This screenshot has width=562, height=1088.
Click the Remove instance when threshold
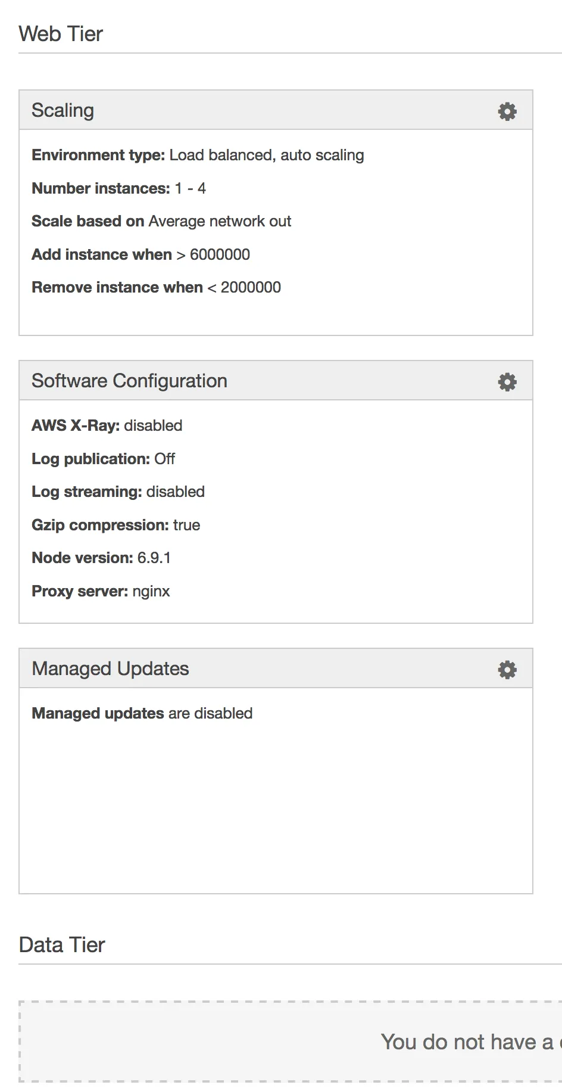[250, 288]
